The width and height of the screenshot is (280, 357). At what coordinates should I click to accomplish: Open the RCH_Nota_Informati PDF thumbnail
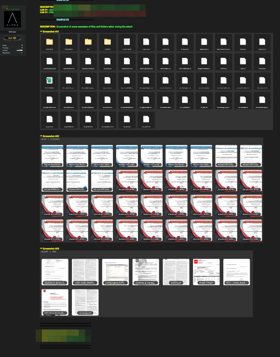[x=55, y=302]
